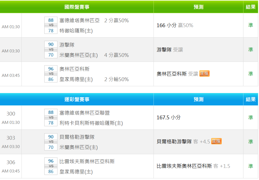This screenshot has height=180, width=259.
Task: Click the spread text 2 分輸50%
Action: [116, 79]
